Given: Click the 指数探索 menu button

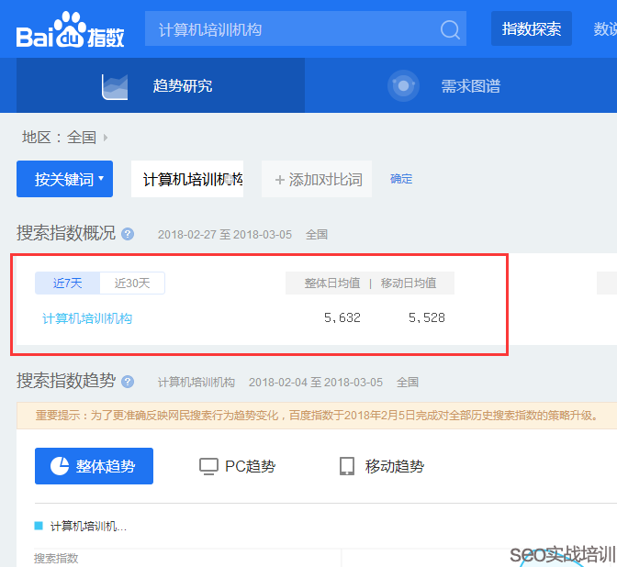Looking at the screenshot, I should pyautogui.click(x=531, y=29).
